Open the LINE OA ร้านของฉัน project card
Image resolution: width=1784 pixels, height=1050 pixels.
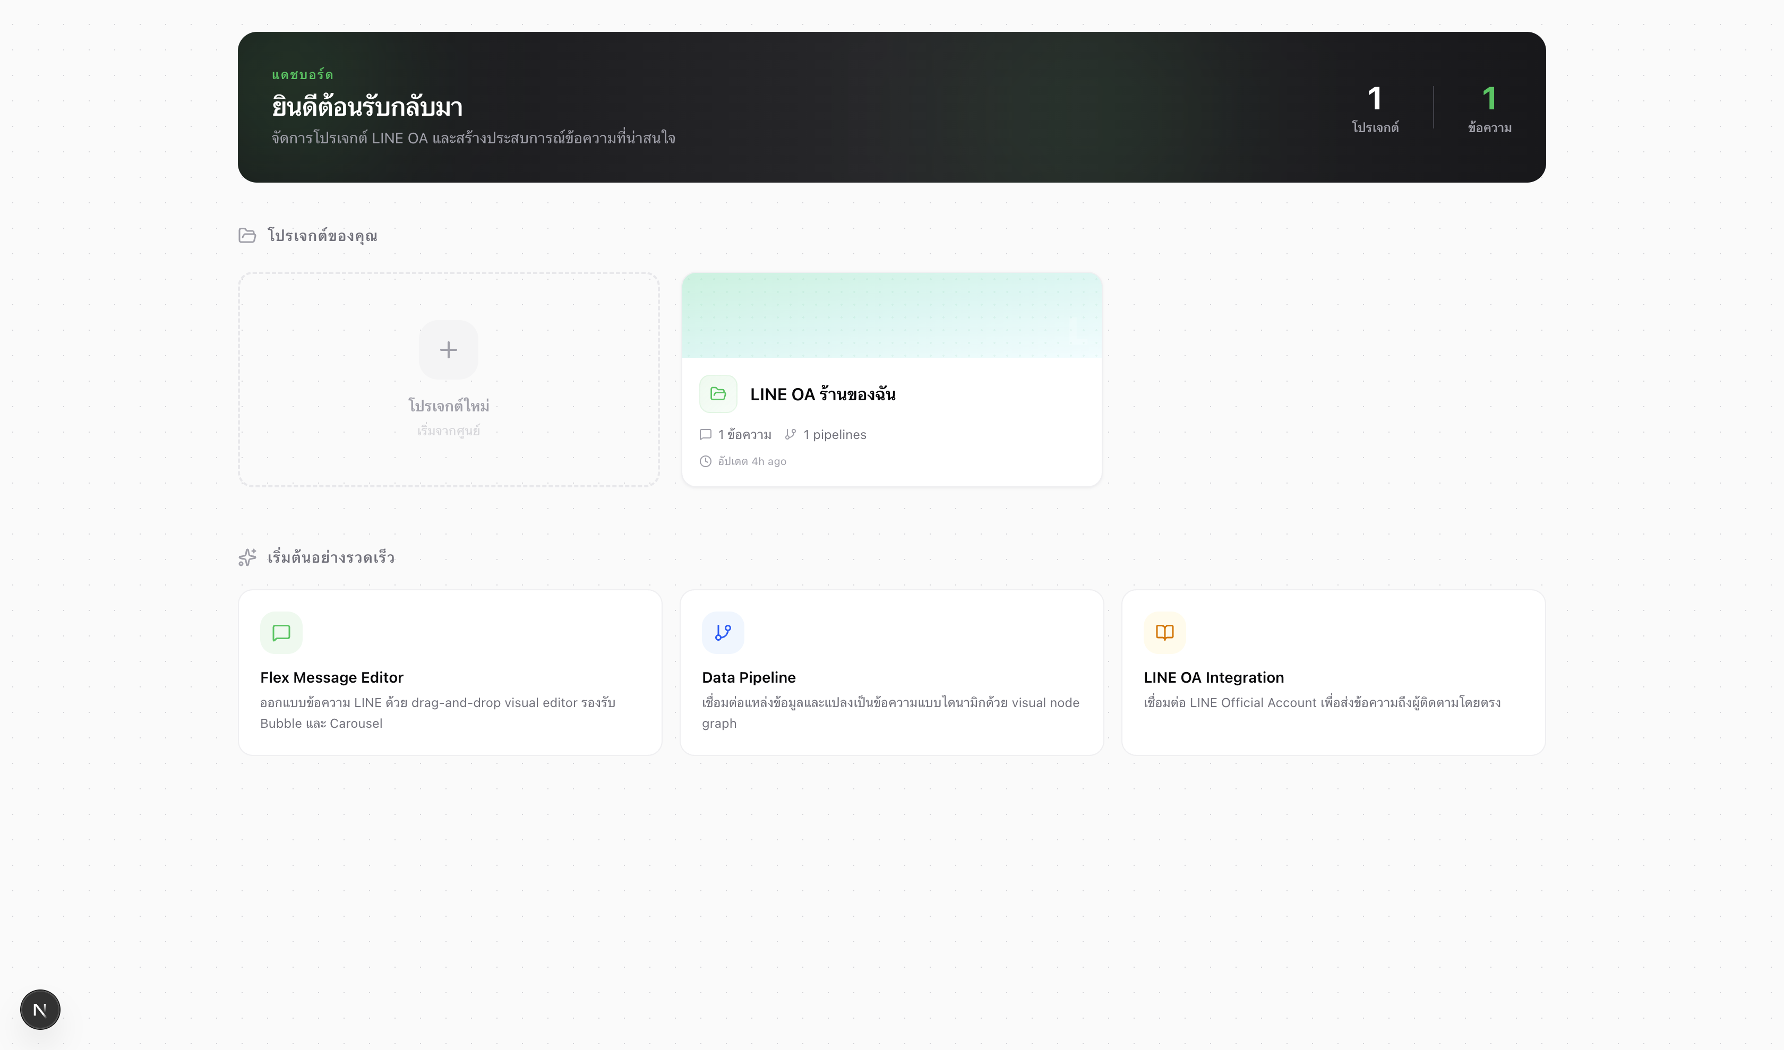point(891,379)
